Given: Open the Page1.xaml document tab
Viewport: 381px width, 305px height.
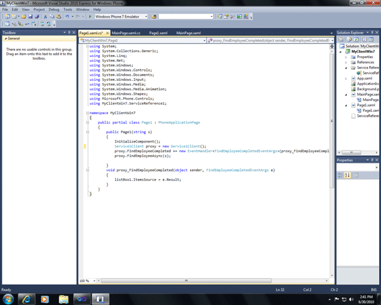Looking at the screenshot, I should tap(158, 32).
